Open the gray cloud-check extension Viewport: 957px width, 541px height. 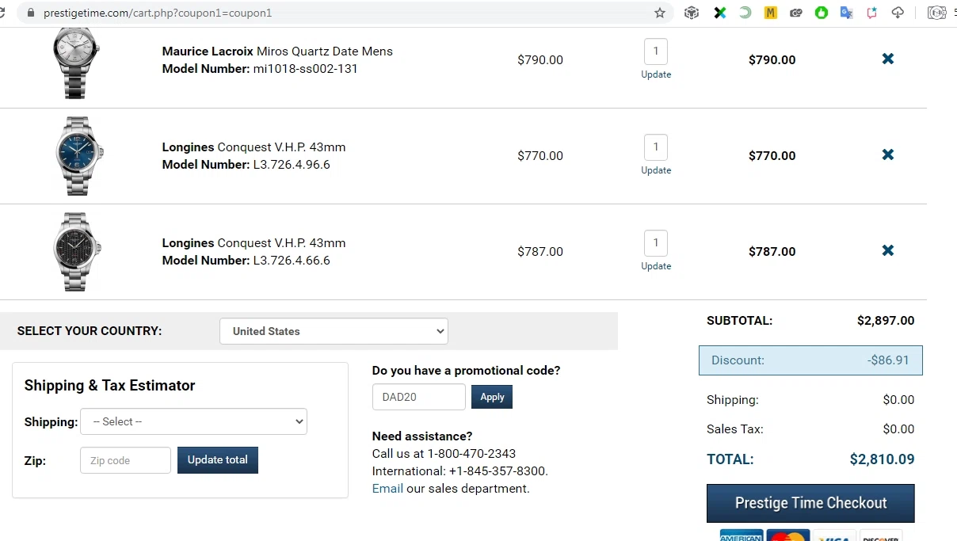(796, 13)
